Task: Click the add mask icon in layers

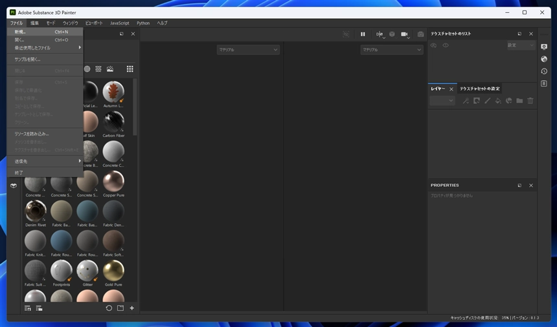Action: tap(476, 101)
